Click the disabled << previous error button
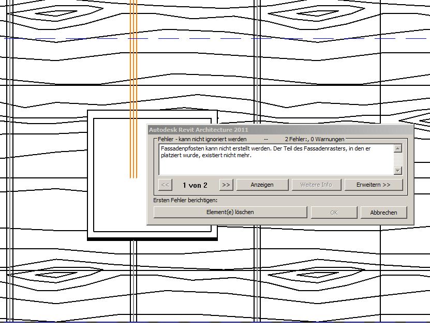This screenshot has width=430, height=332. (x=166, y=185)
